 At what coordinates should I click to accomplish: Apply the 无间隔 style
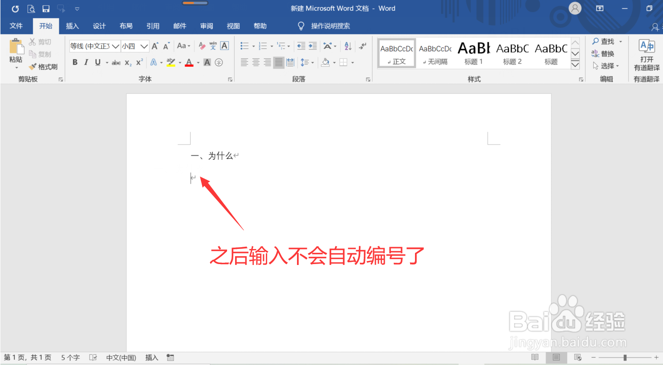(435, 53)
